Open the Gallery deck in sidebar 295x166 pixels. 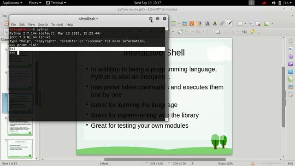tap(290, 87)
